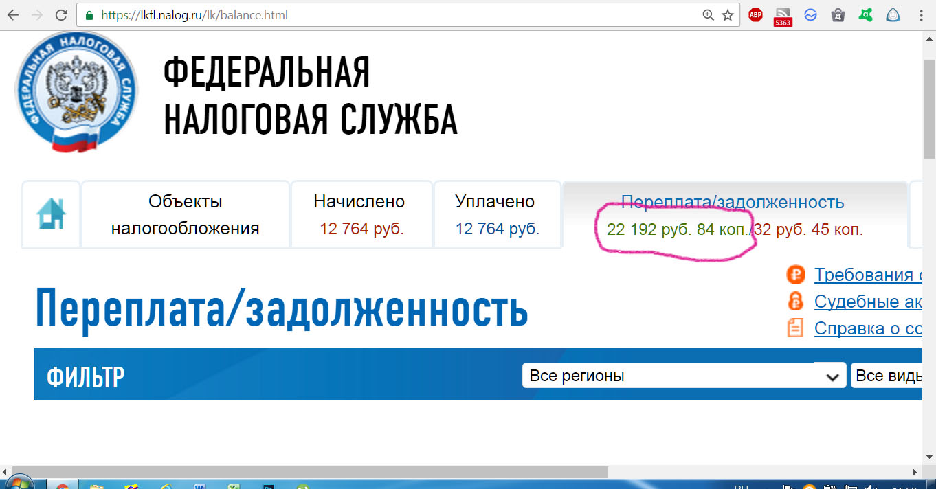Open the Chrome three-dot menu
The image size is (936, 489).
922,15
